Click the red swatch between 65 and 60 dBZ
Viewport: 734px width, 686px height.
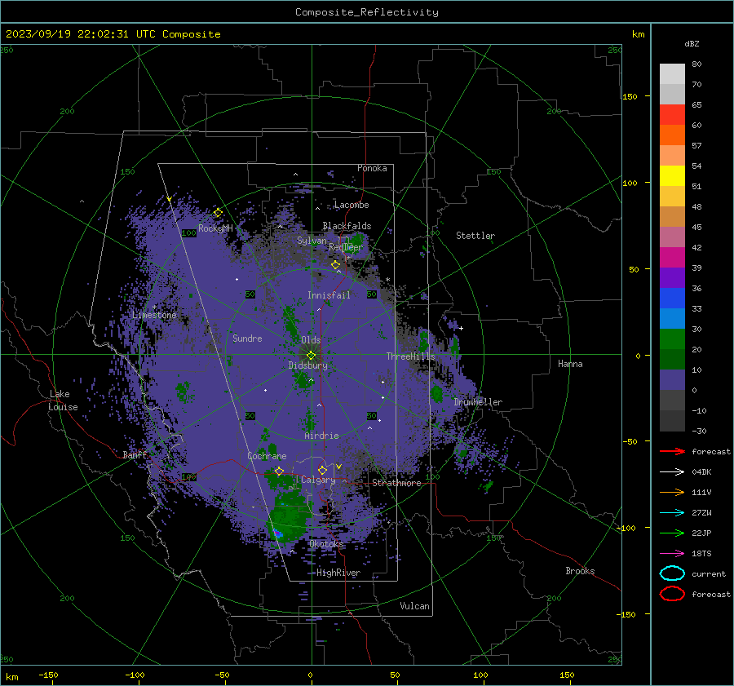tap(672, 115)
